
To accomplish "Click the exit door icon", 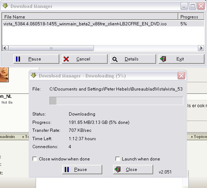I will [163, 59].
